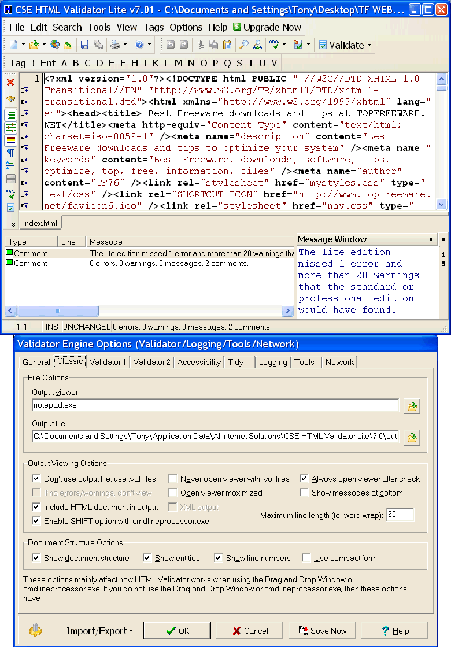Click Upgrade Now in menu bar
This screenshot has height=647, width=451.
click(267, 27)
